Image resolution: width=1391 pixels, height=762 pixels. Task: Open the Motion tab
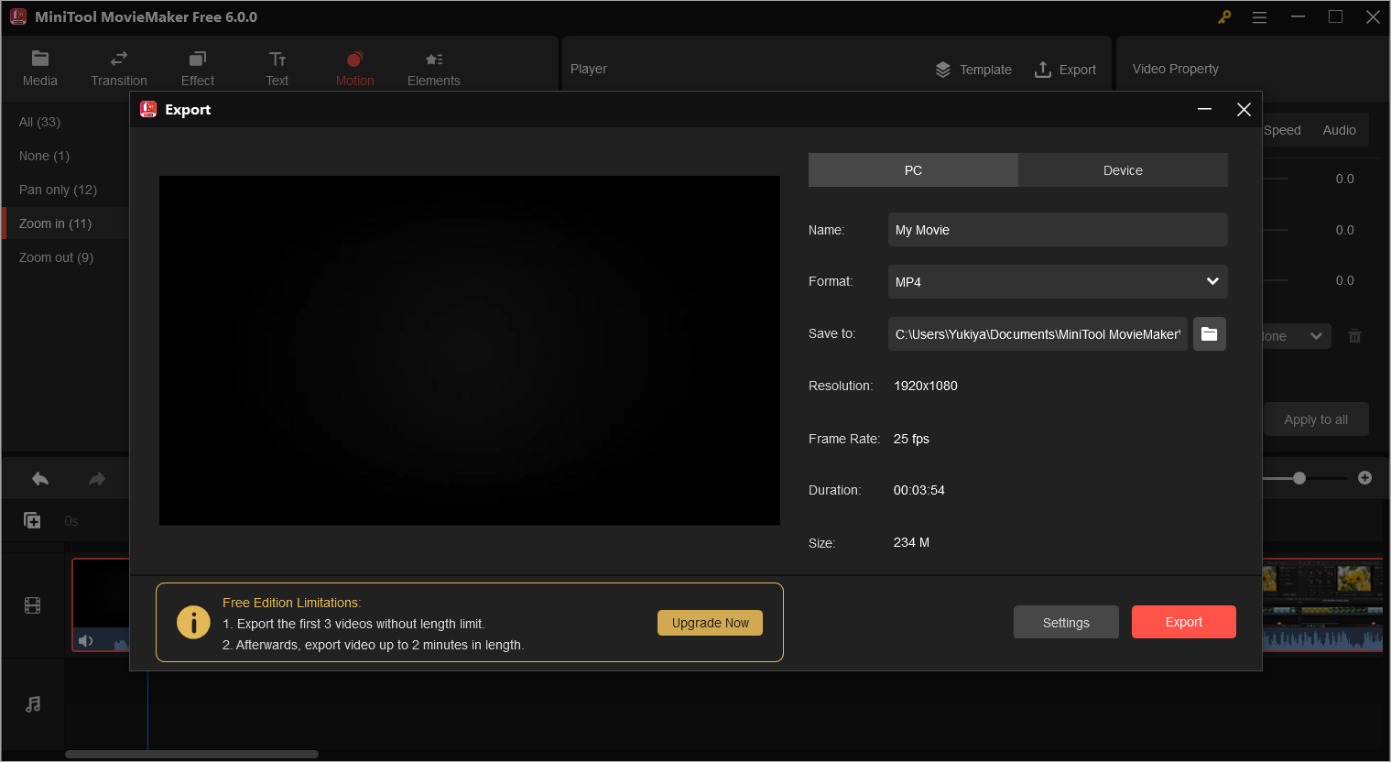(x=355, y=69)
